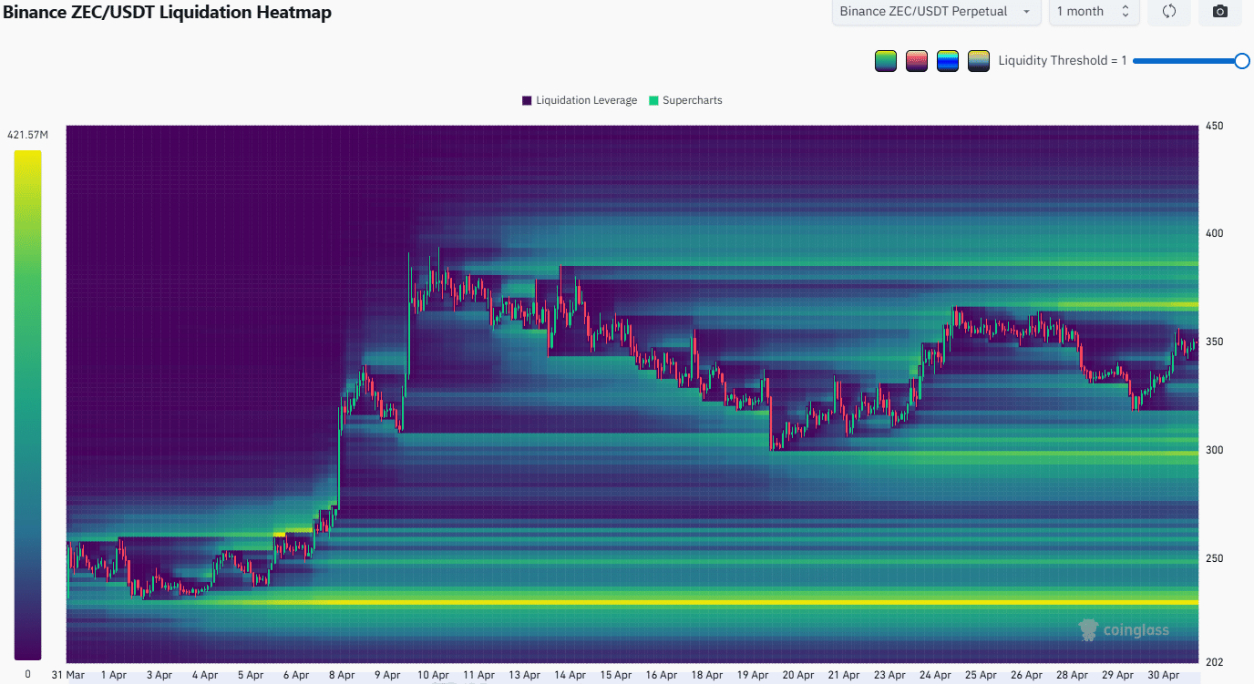Click the 18 Apr date label

click(x=707, y=675)
